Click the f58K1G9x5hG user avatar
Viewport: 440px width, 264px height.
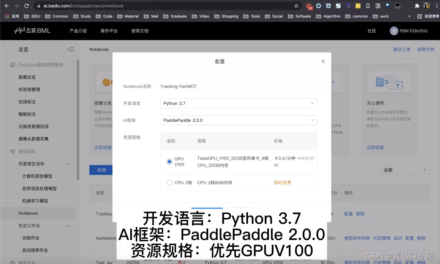[x=394, y=31]
